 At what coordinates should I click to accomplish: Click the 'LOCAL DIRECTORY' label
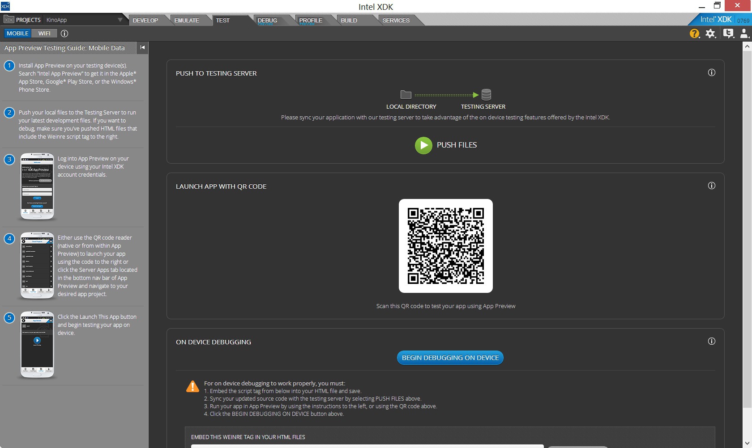pyautogui.click(x=411, y=107)
